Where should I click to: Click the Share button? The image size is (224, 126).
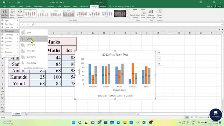coord(218,6)
